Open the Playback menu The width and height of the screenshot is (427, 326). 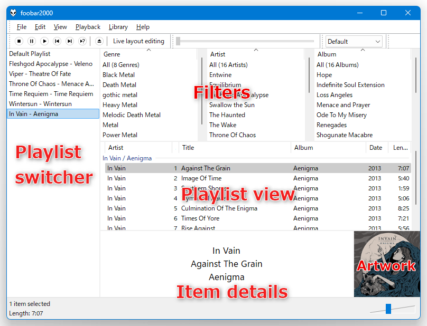pos(88,27)
